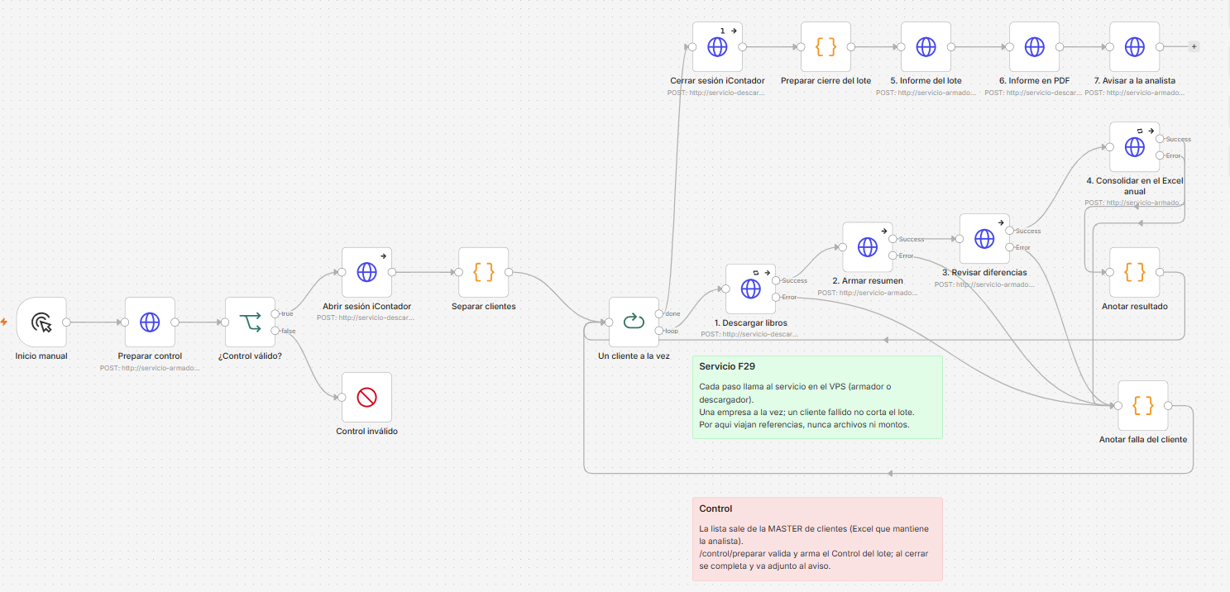Select the 4. Consolidar en el Excel anual node
This screenshot has height=592, width=1230.
tap(1135, 147)
